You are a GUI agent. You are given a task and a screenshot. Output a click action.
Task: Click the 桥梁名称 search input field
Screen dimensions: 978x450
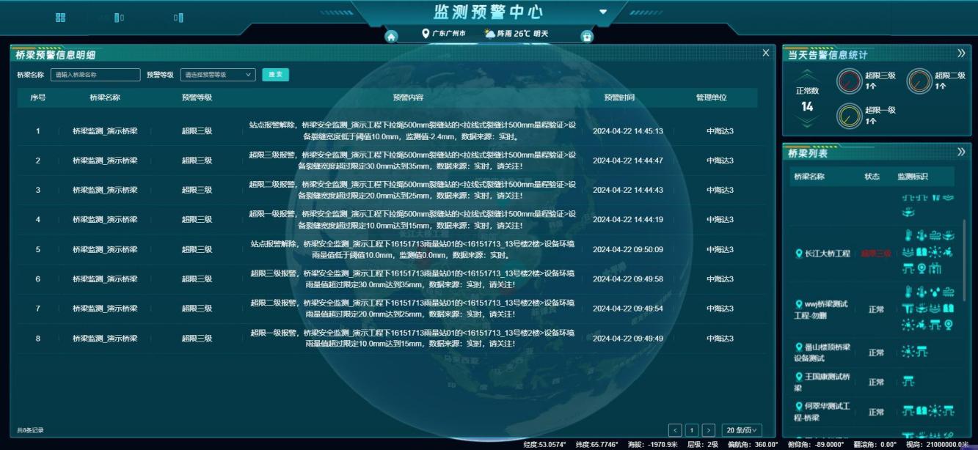95,75
